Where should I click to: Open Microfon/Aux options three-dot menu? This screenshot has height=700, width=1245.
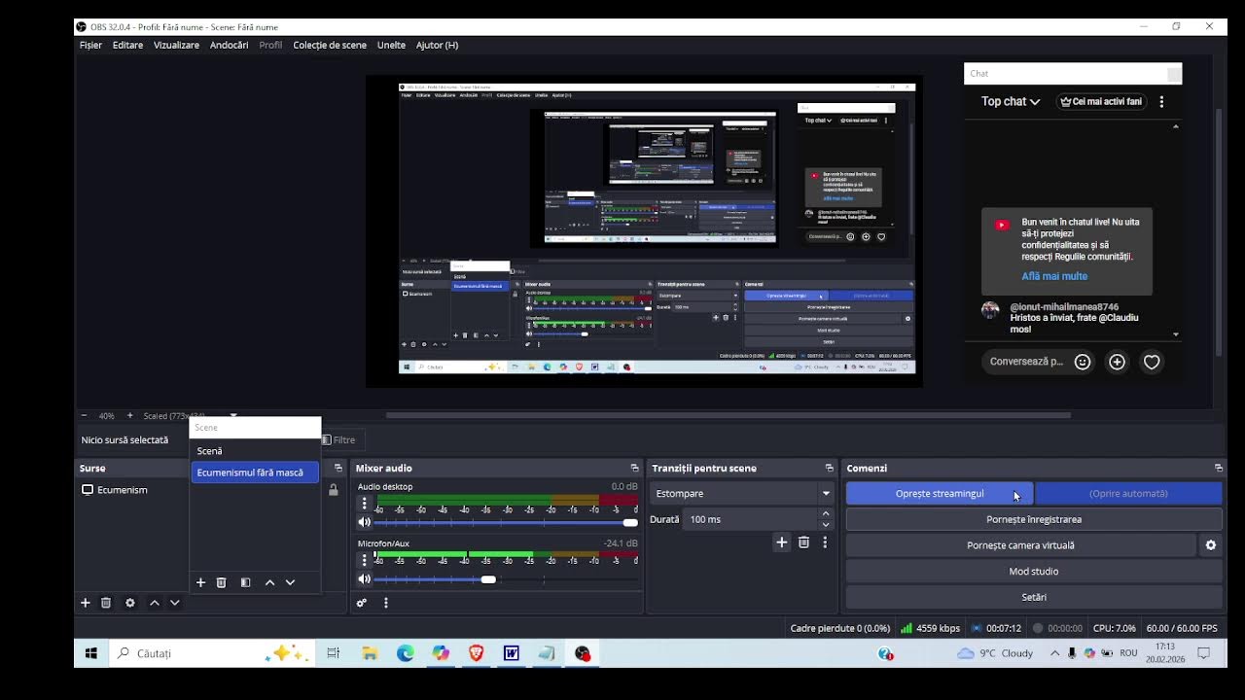[x=365, y=560]
